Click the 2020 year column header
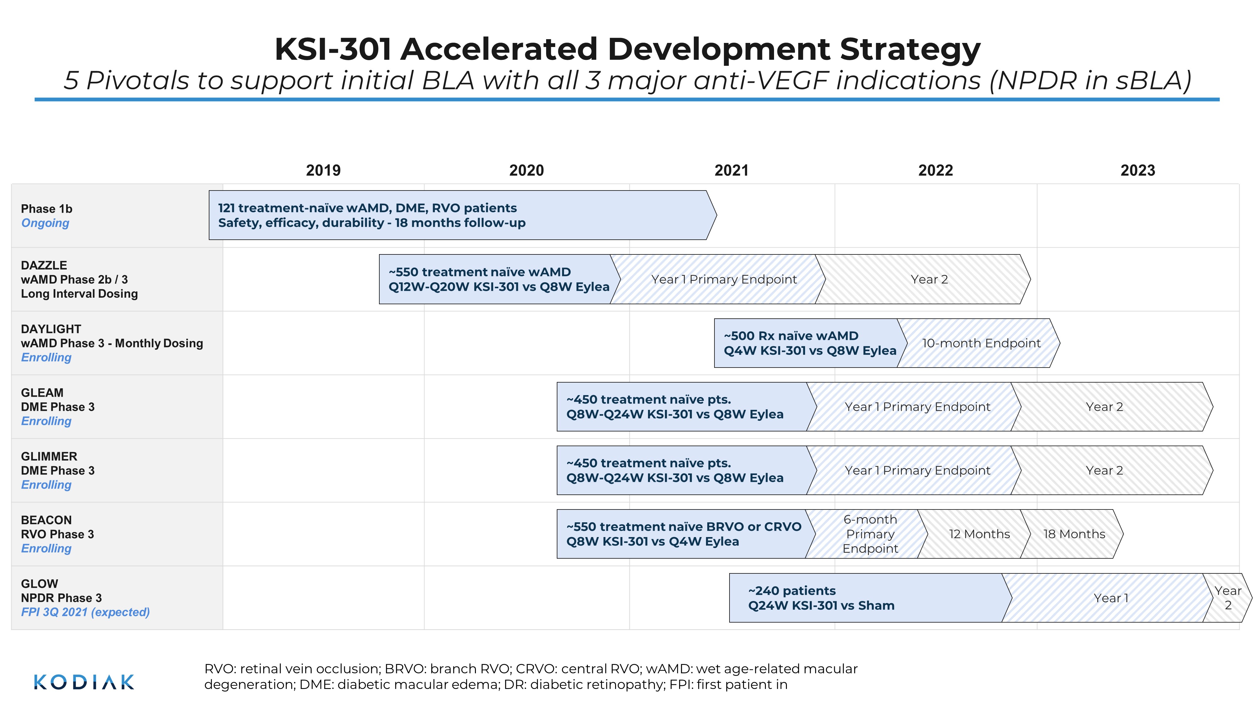The height and width of the screenshot is (705, 1254). tap(526, 170)
